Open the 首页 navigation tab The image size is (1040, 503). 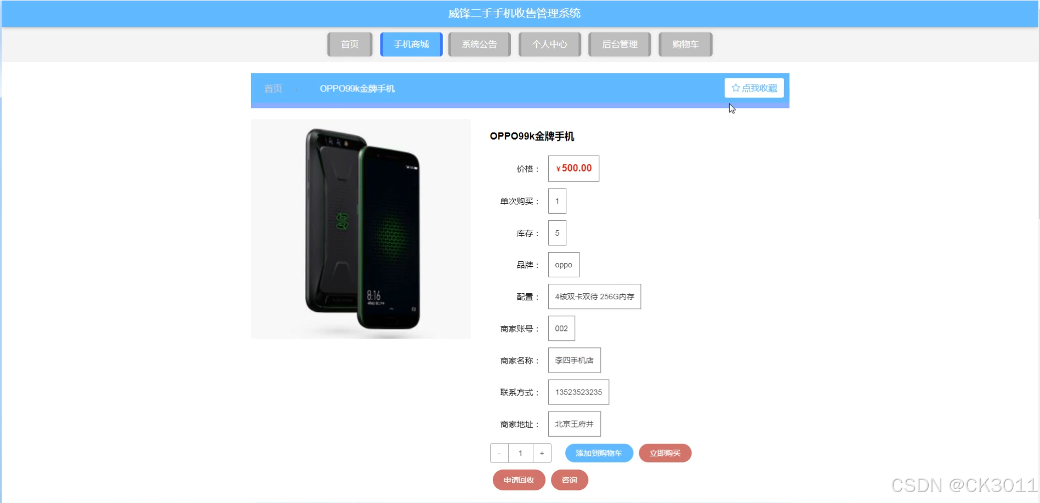[350, 44]
